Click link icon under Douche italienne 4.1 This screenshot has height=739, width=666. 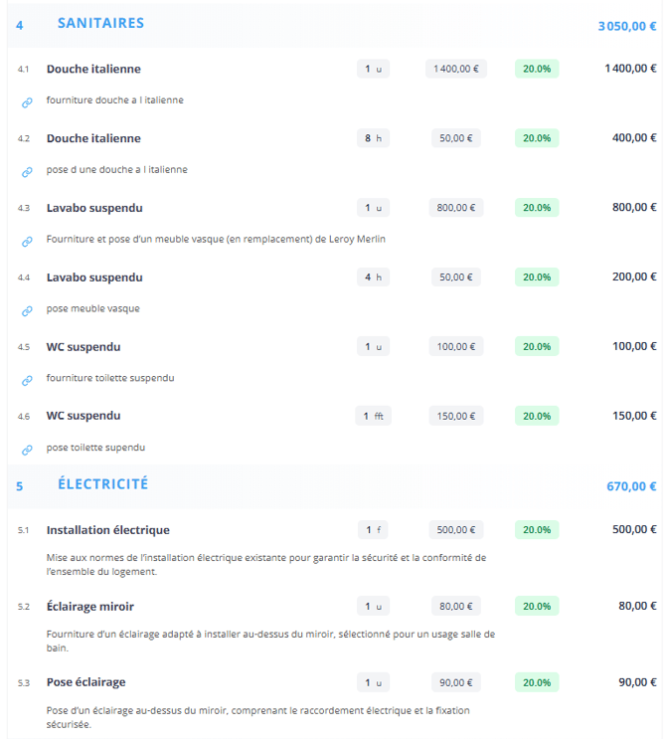click(27, 101)
